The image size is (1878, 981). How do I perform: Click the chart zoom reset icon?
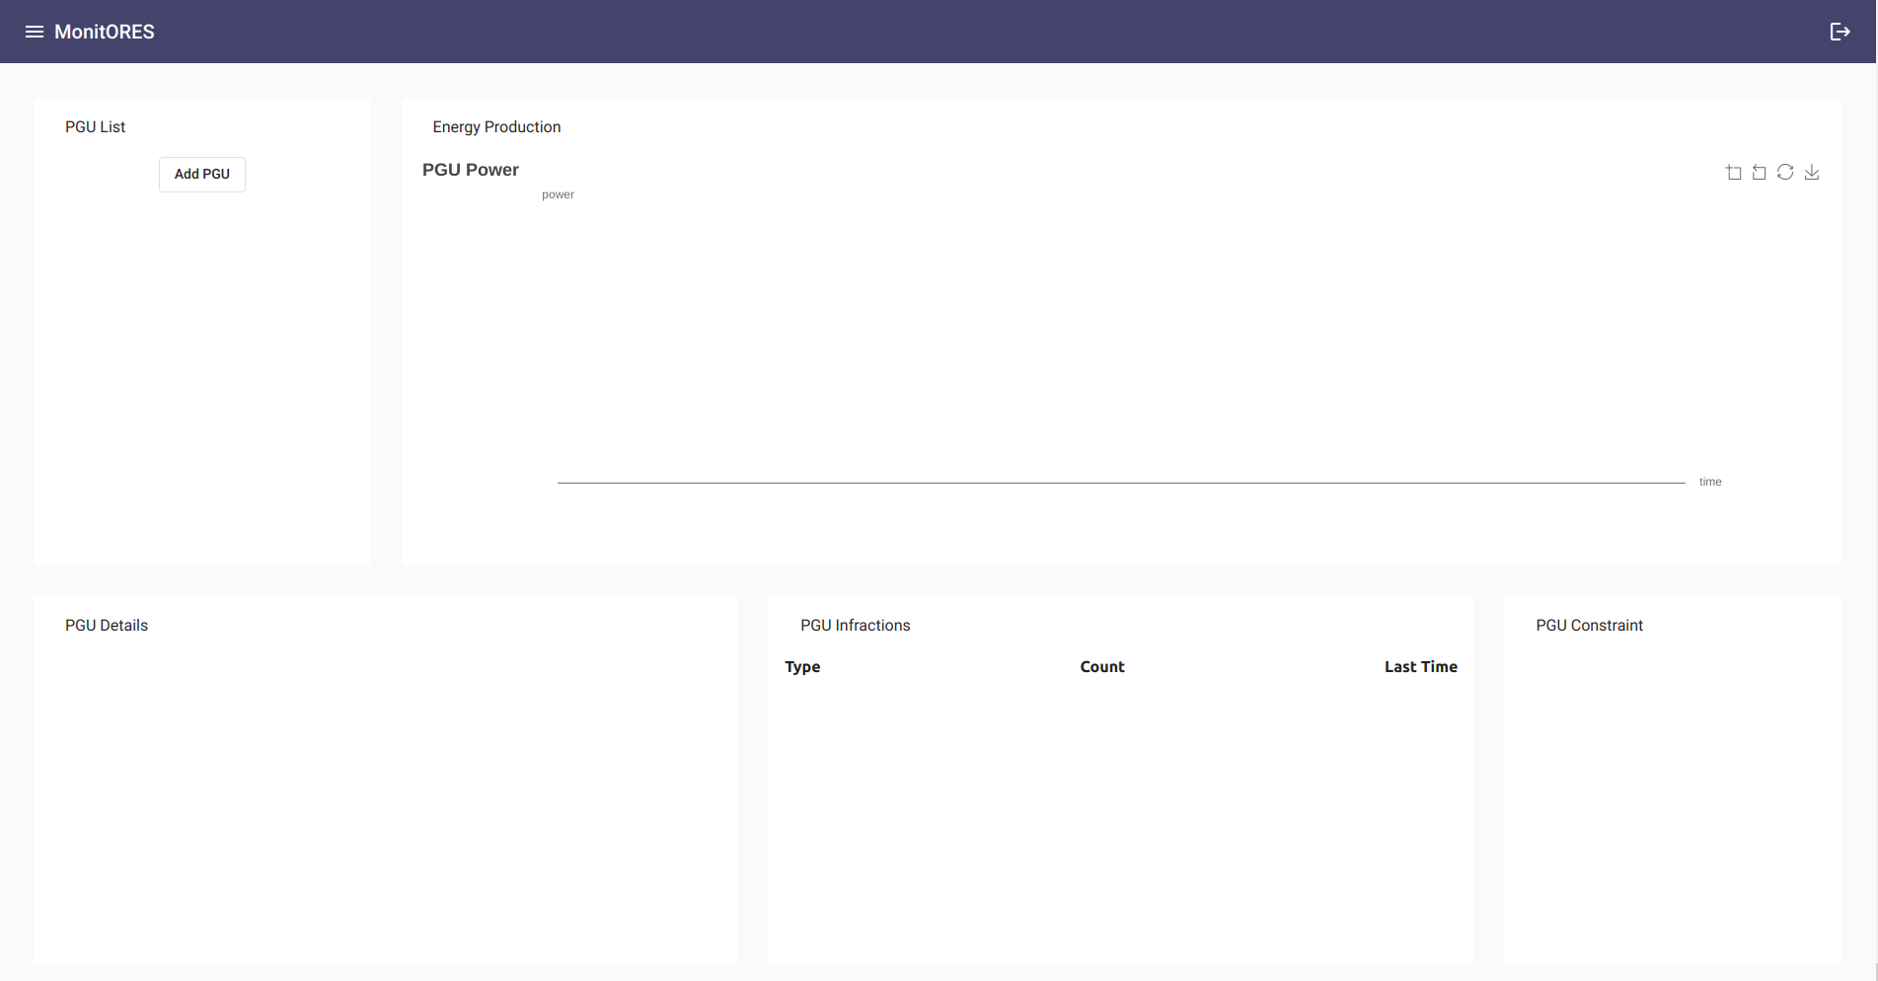1759,173
